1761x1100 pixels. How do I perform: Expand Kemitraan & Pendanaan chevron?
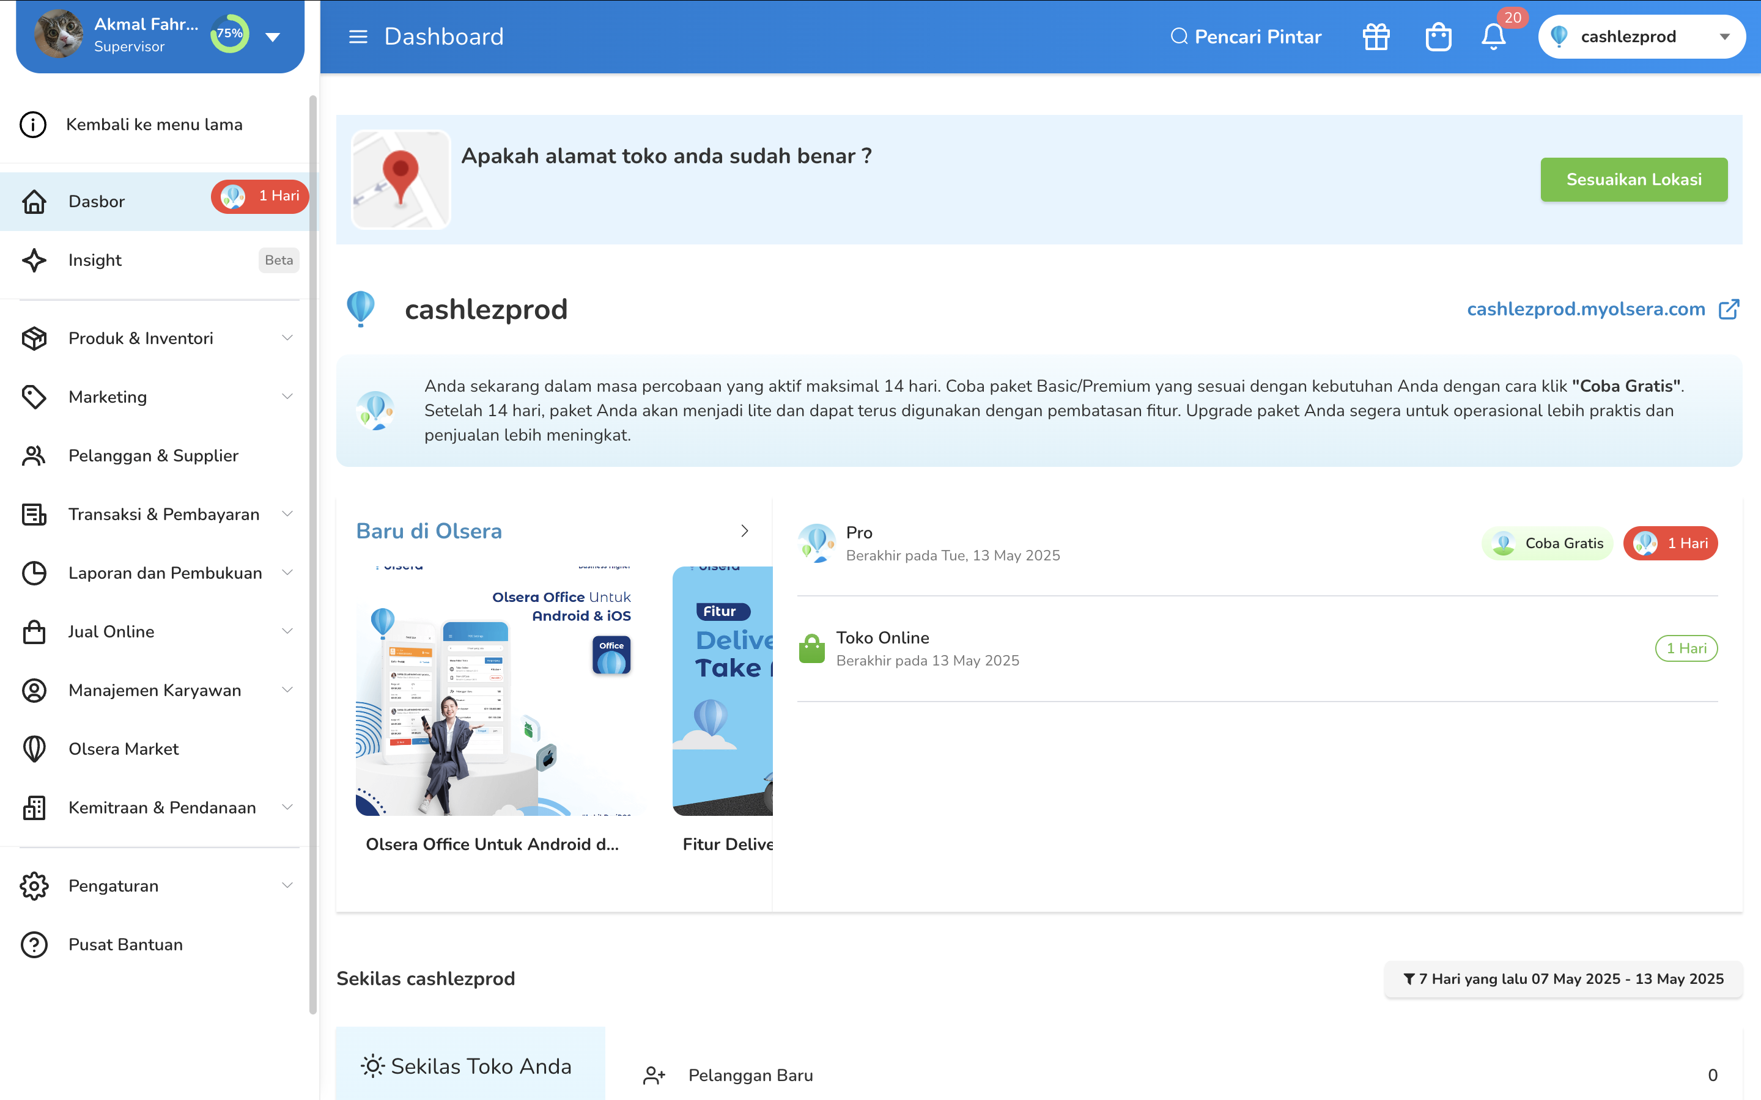pyautogui.click(x=287, y=807)
